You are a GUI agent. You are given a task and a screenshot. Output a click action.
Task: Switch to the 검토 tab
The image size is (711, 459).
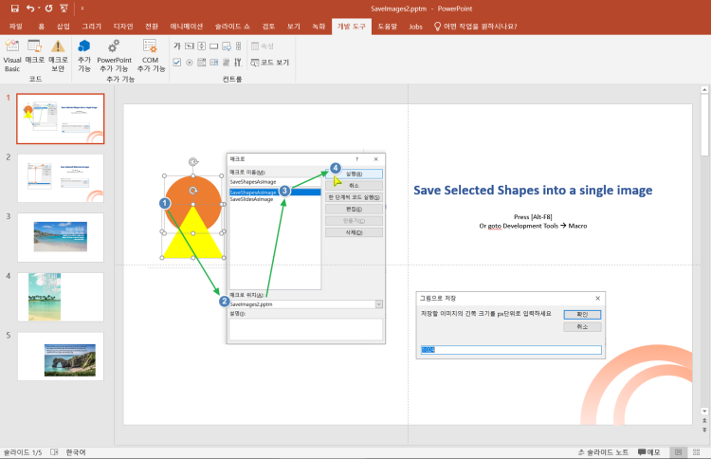pos(268,27)
